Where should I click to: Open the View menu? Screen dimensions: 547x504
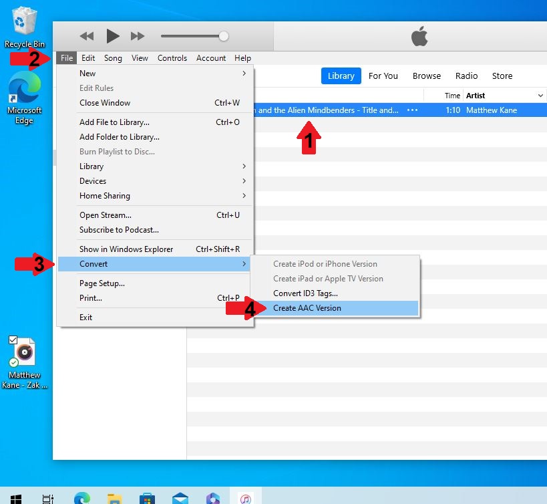(x=140, y=58)
